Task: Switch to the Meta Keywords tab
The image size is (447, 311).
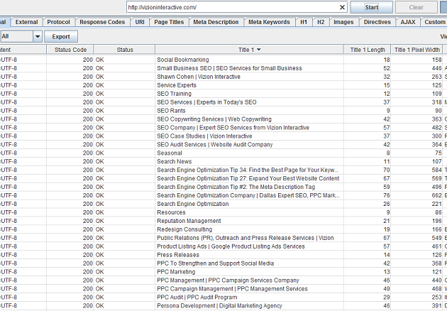Action: coord(269,22)
